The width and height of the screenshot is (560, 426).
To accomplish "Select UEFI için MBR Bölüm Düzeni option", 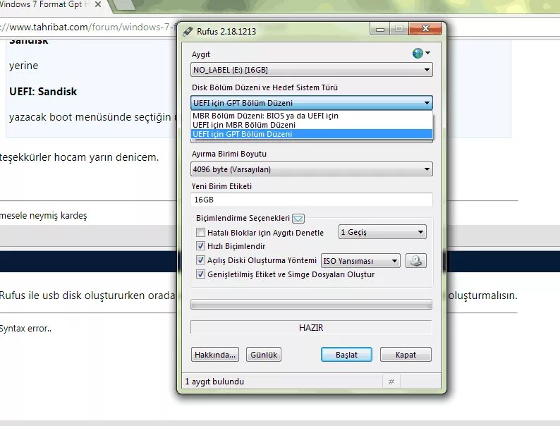I will 312,125.
